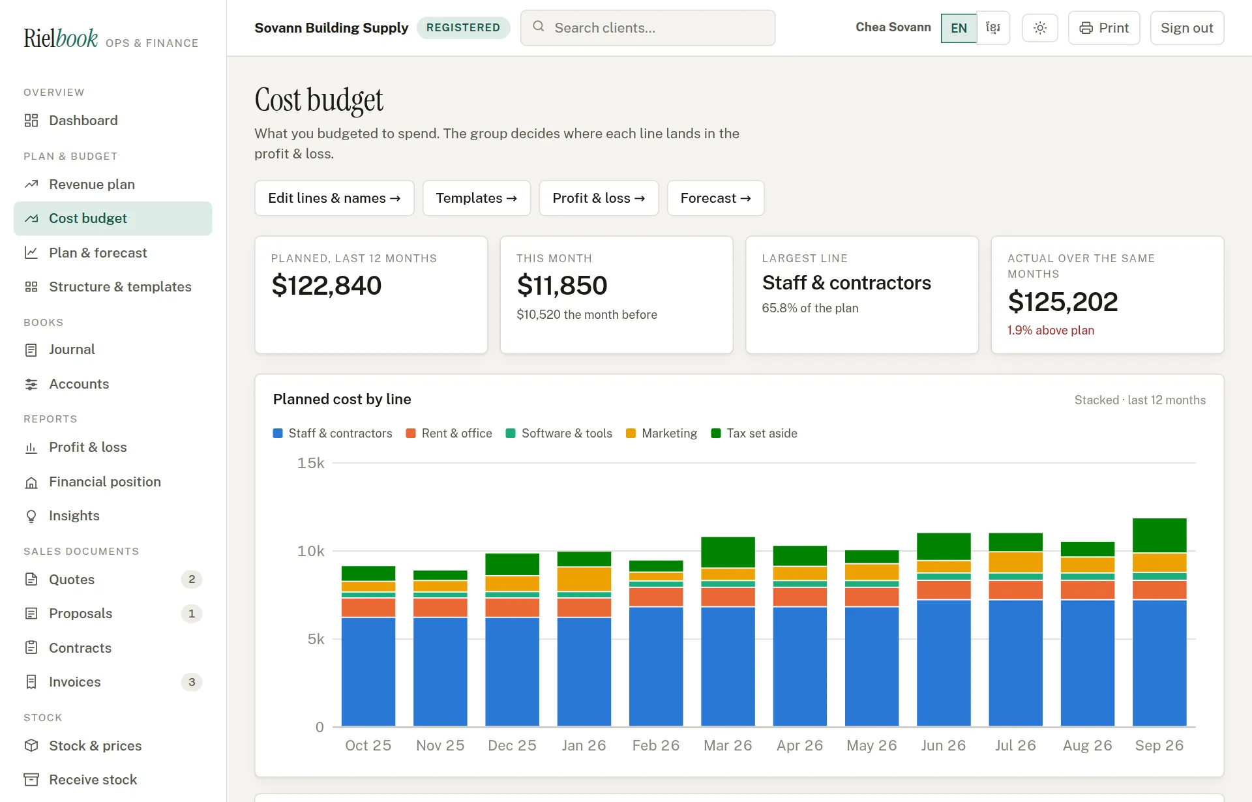The width and height of the screenshot is (1252, 802).
Task: Toggle Tax set aside legend series
Action: (754, 434)
